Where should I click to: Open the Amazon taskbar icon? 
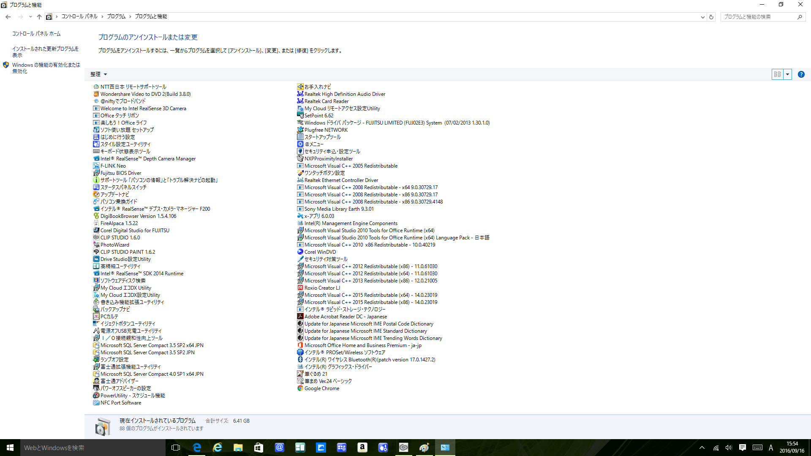(362, 448)
